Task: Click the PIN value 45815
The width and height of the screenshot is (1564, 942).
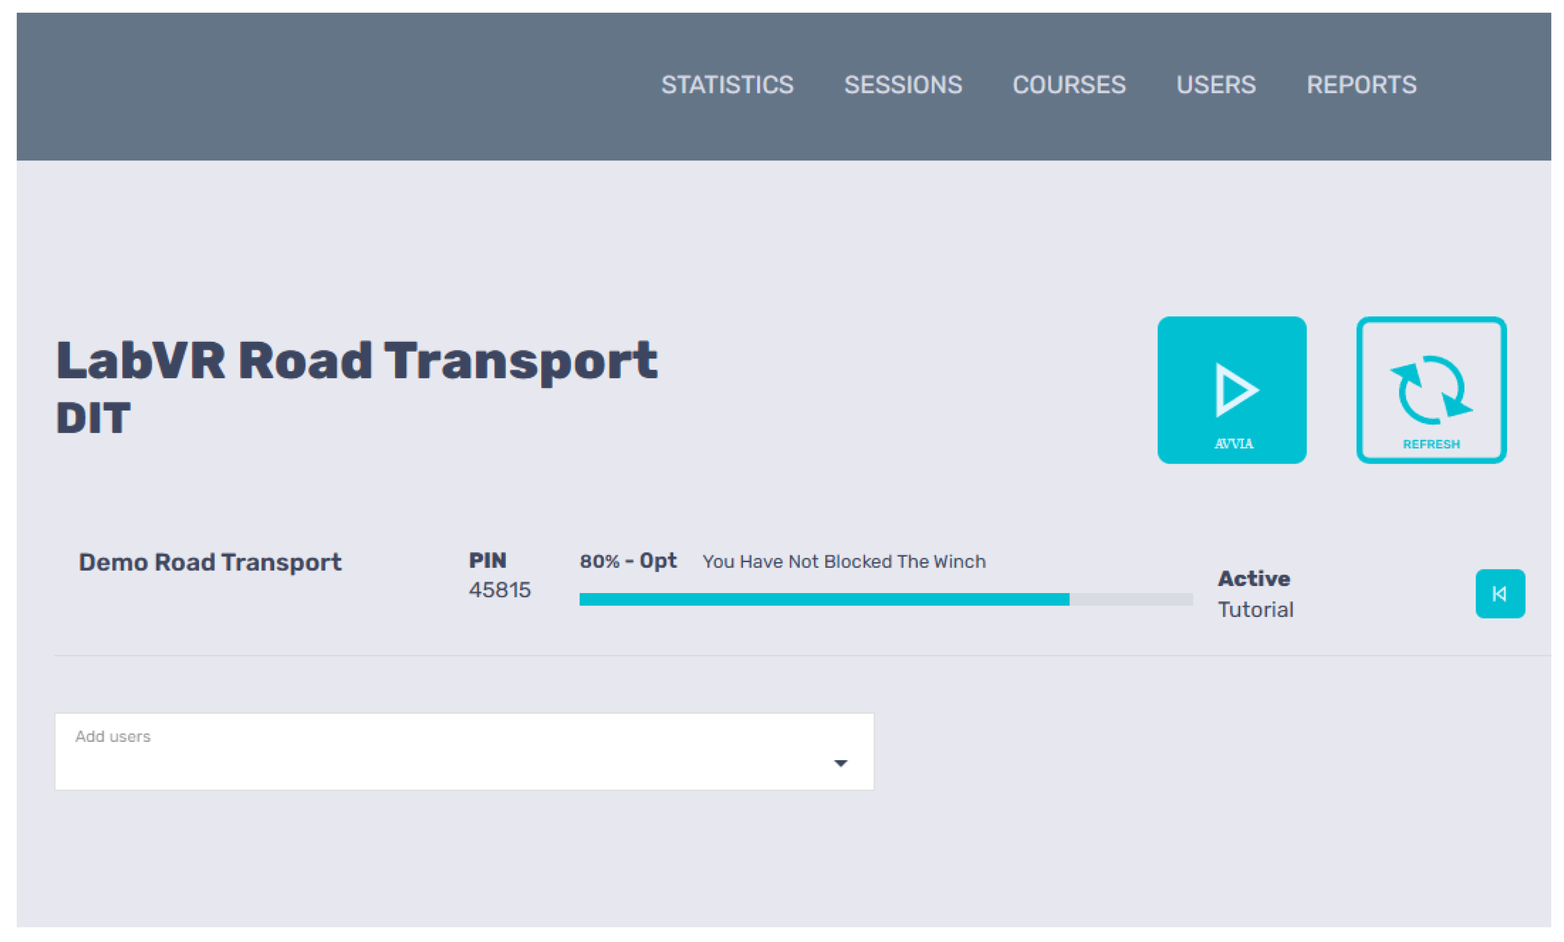Action: pos(500,590)
